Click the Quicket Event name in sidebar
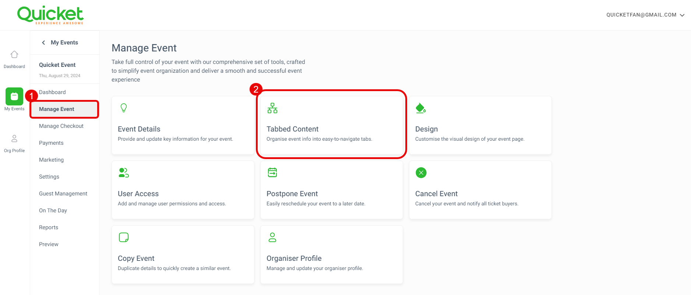 [x=57, y=65]
